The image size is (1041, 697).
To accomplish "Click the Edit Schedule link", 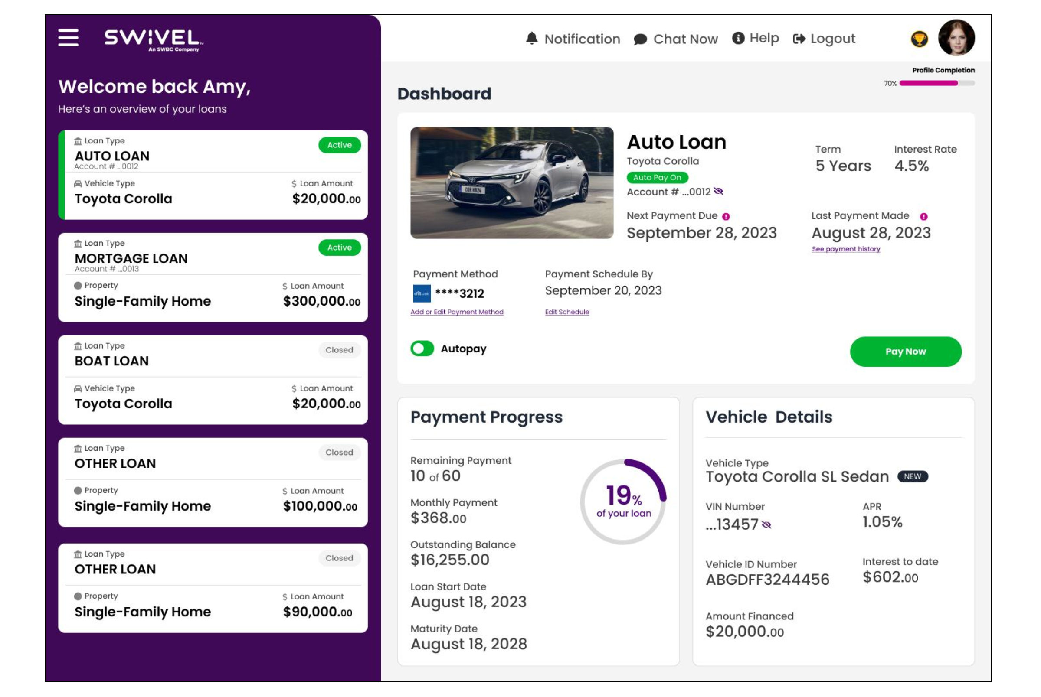I will tap(566, 312).
